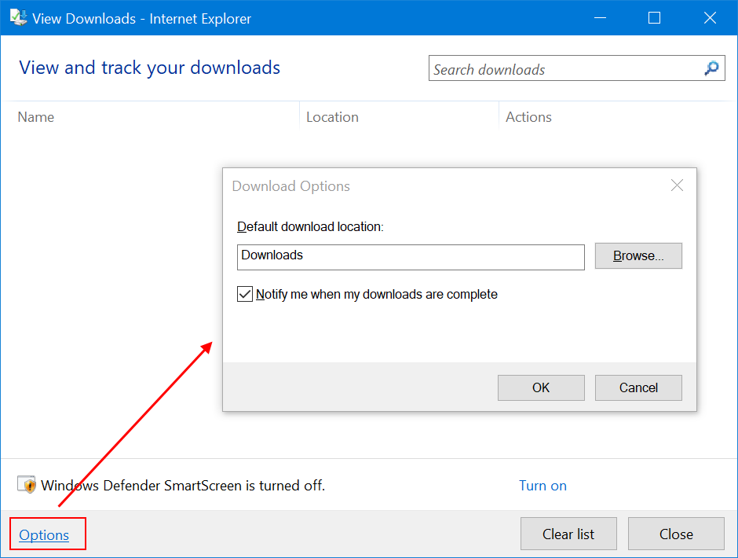Click the search magnifier icon
This screenshot has width=738, height=558.
click(711, 68)
